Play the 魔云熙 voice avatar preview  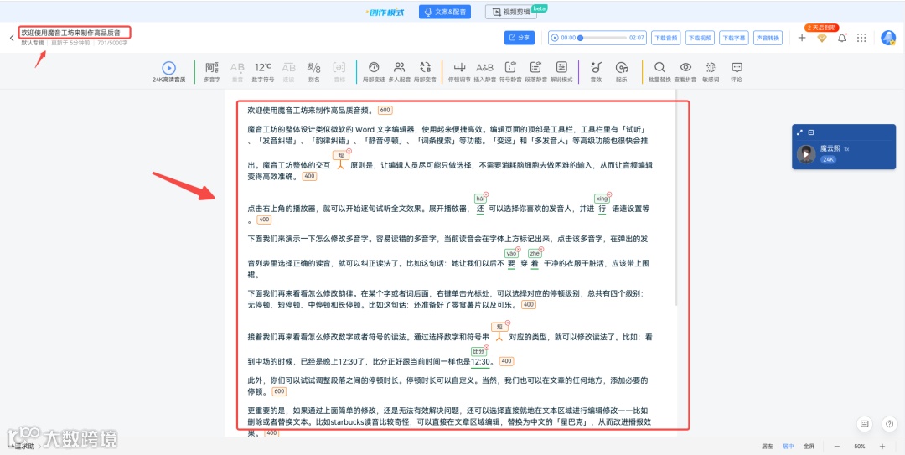(806, 154)
